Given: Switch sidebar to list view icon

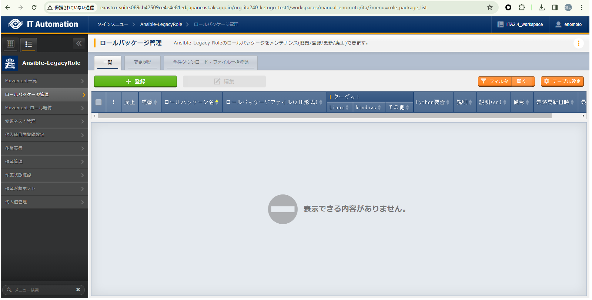Looking at the screenshot, I should tap(29, 44).
